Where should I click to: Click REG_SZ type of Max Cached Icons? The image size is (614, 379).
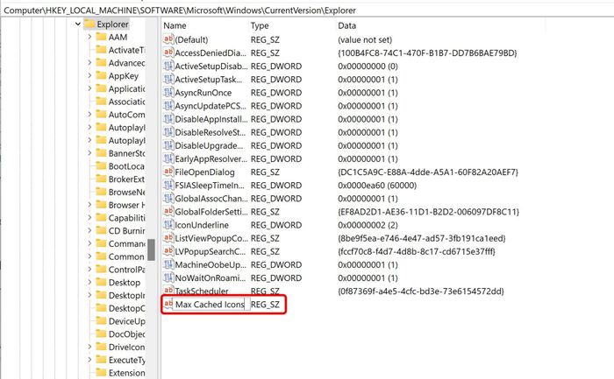point(265,305)
